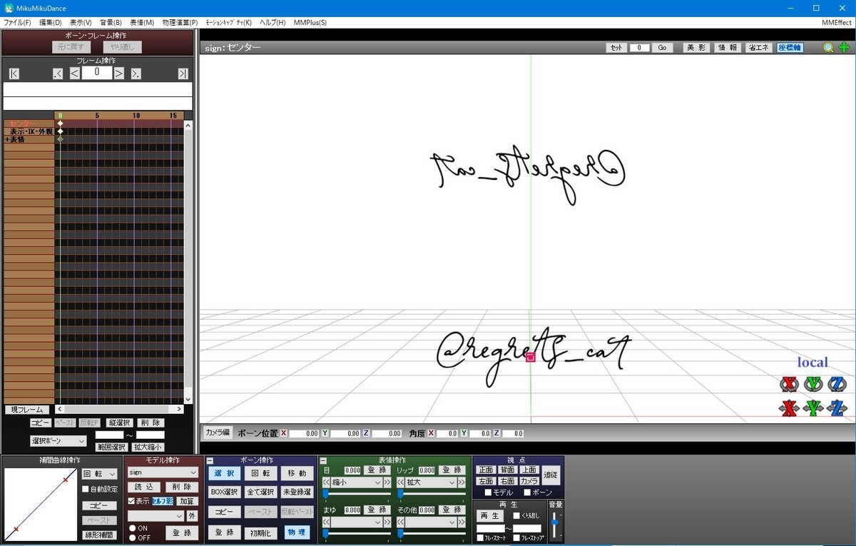Uncheck the 表示 model display checkbox
Image resolution: width=856 pixels, height=546 pixels.
(x=131, y=501)
